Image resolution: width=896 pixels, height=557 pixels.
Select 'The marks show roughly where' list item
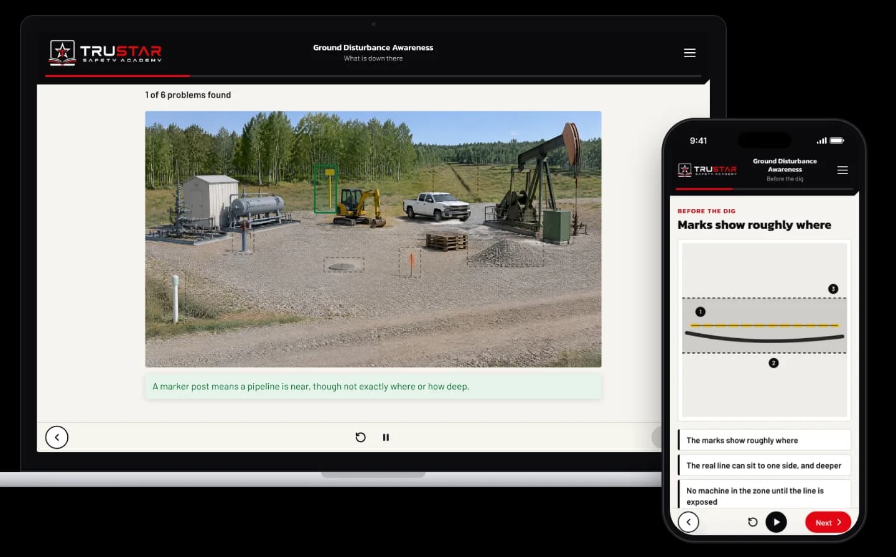(x=765, y=440)
